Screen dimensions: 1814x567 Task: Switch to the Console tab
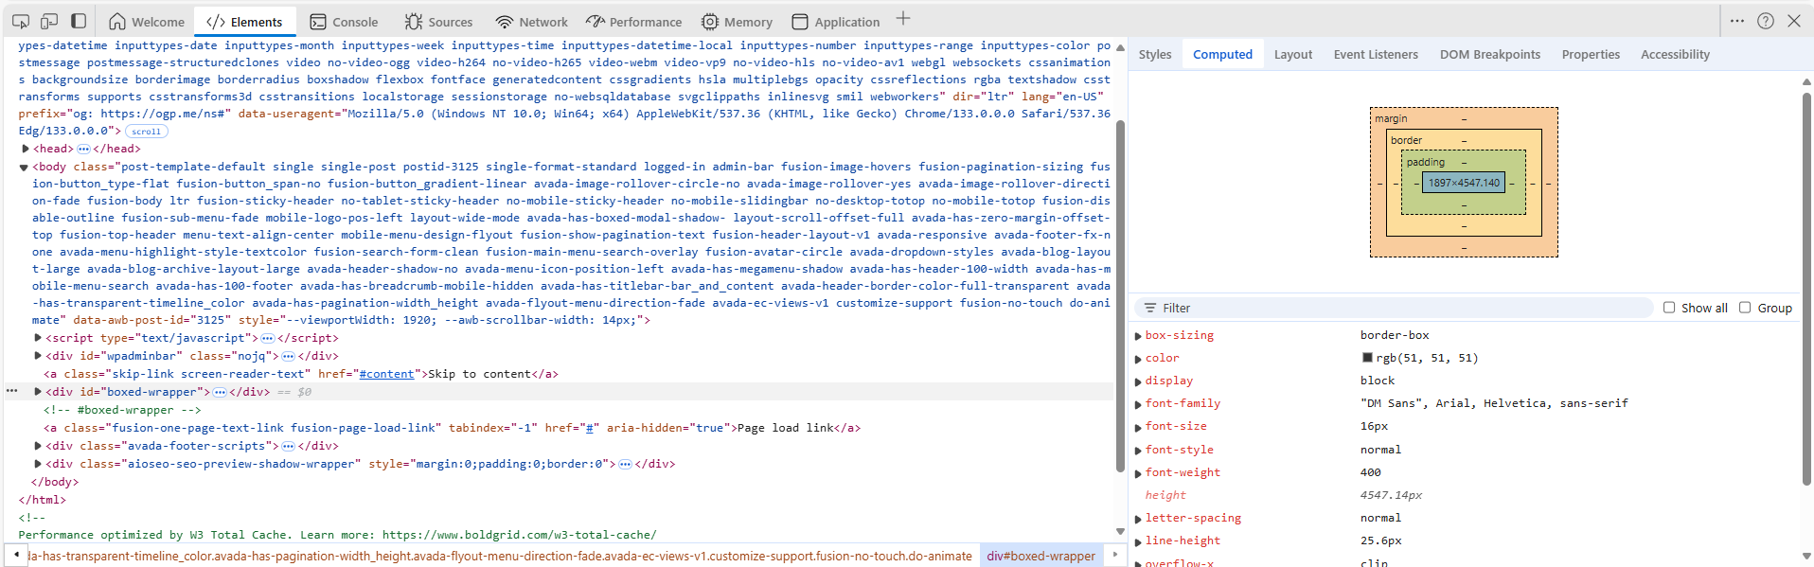tap(344, 22)
